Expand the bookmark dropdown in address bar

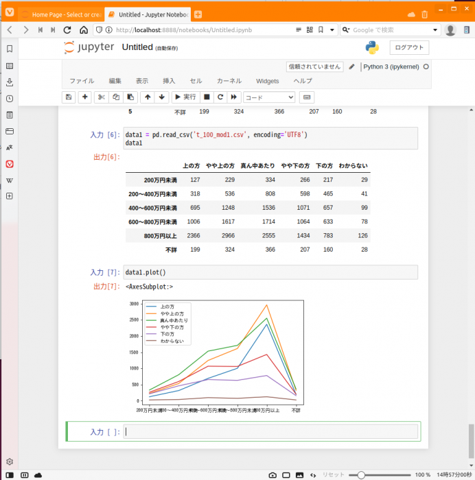click(x=332, y=29)
